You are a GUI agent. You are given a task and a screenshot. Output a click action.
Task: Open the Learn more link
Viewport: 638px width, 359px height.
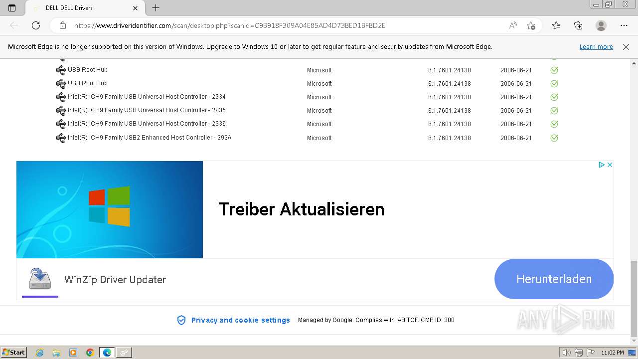(596, 47)
